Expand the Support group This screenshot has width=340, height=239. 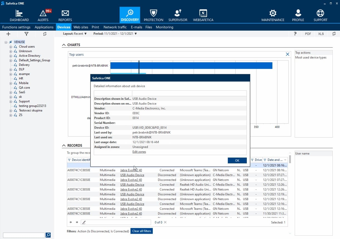(11, 101)
